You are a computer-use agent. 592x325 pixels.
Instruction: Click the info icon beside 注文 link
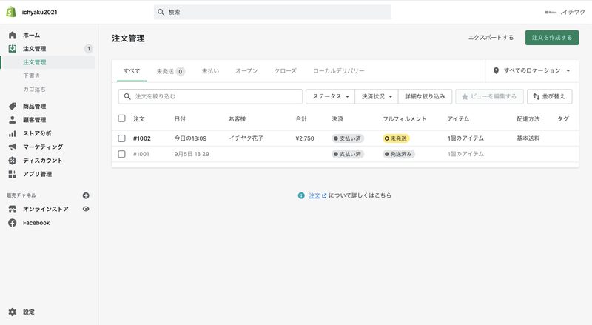[x=301, y=195]
